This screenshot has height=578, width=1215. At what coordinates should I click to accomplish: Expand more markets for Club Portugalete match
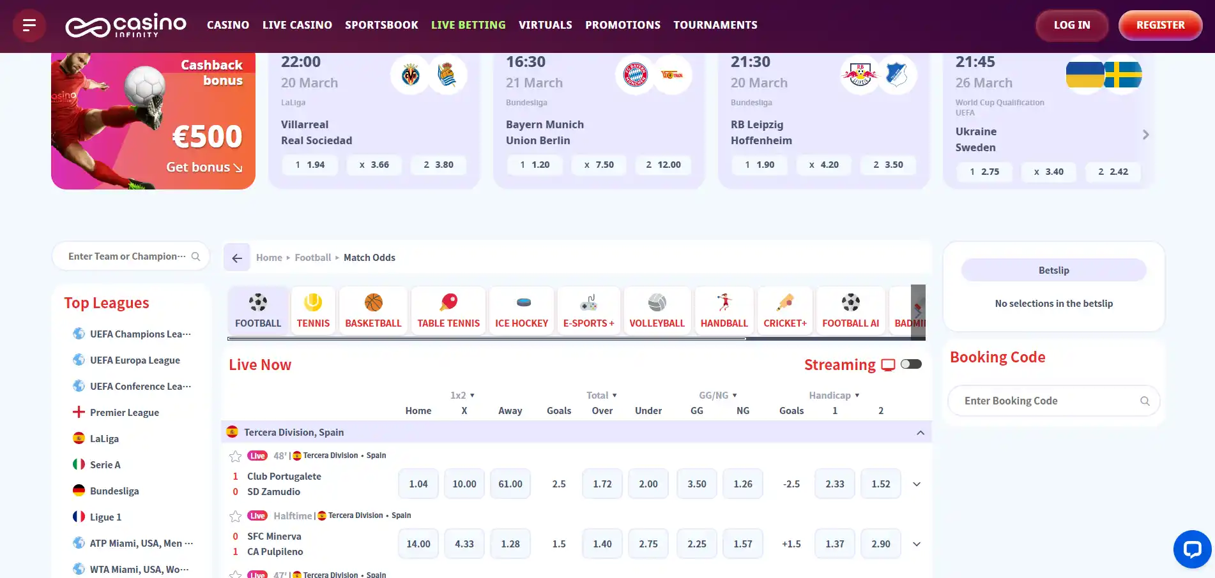point(917,484)
